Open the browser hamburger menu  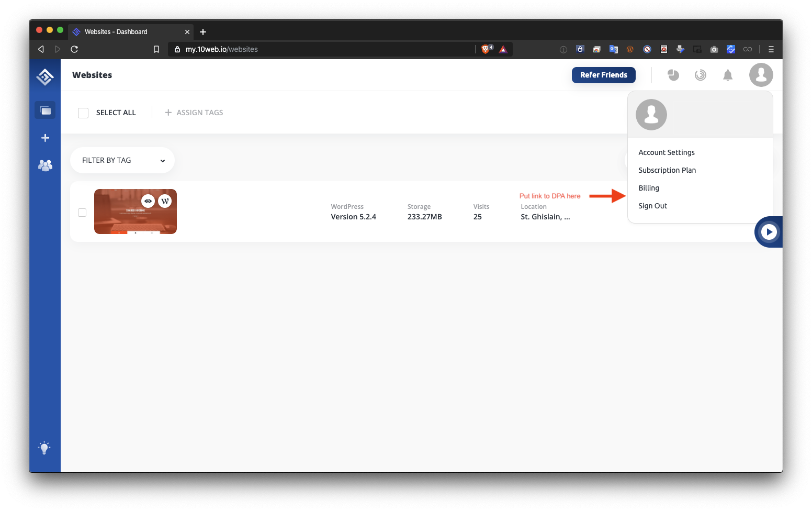[x=771, y=49]
